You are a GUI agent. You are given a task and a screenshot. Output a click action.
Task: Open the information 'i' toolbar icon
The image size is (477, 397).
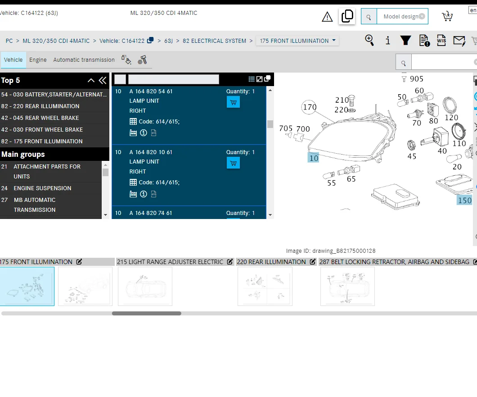(387, 40)
